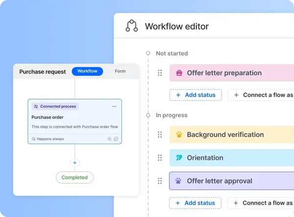The height and width of the screenshot is (217, 294).
Task: Click the drag handle beside Offer letter preparation
Action: (x=160, y=73)
